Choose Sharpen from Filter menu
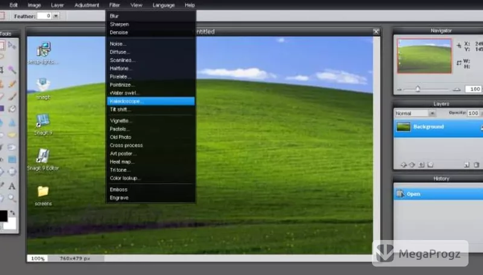This screenshot has height=275, width=483. tap(151, 24)
